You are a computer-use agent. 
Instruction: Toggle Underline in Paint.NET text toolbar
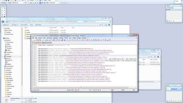click(x=35, y=3)
